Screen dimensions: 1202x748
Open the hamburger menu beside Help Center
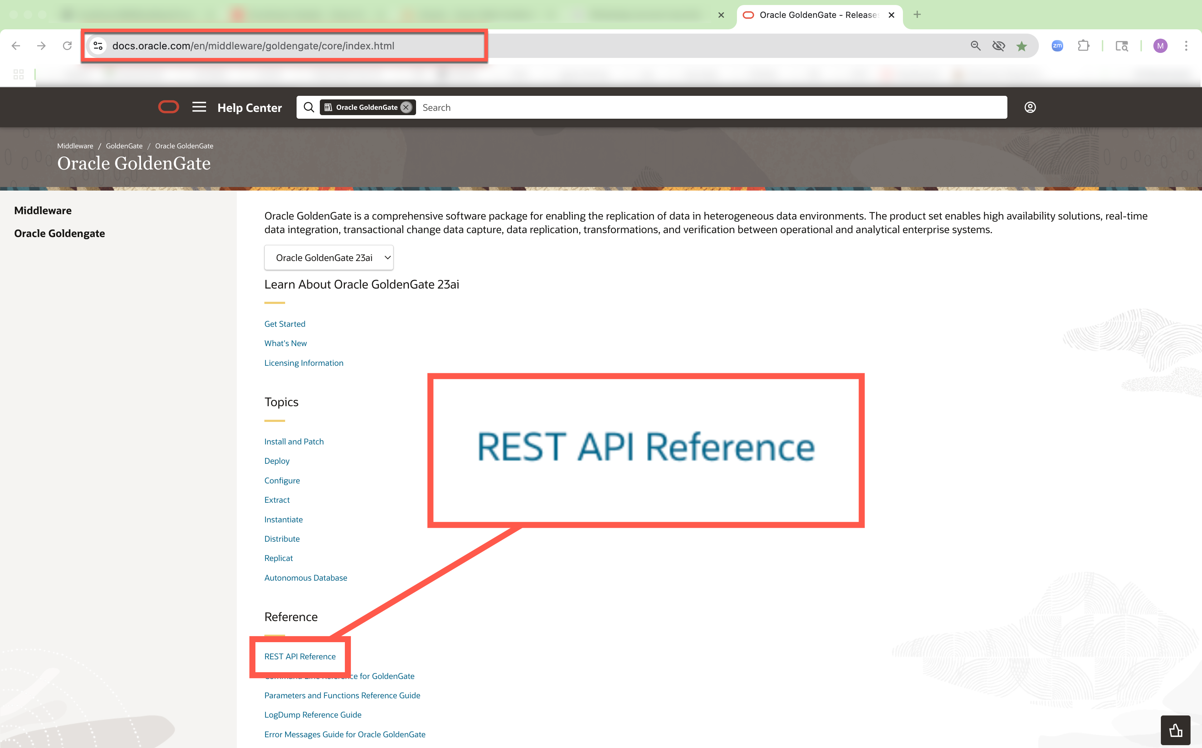coord(199,107)
